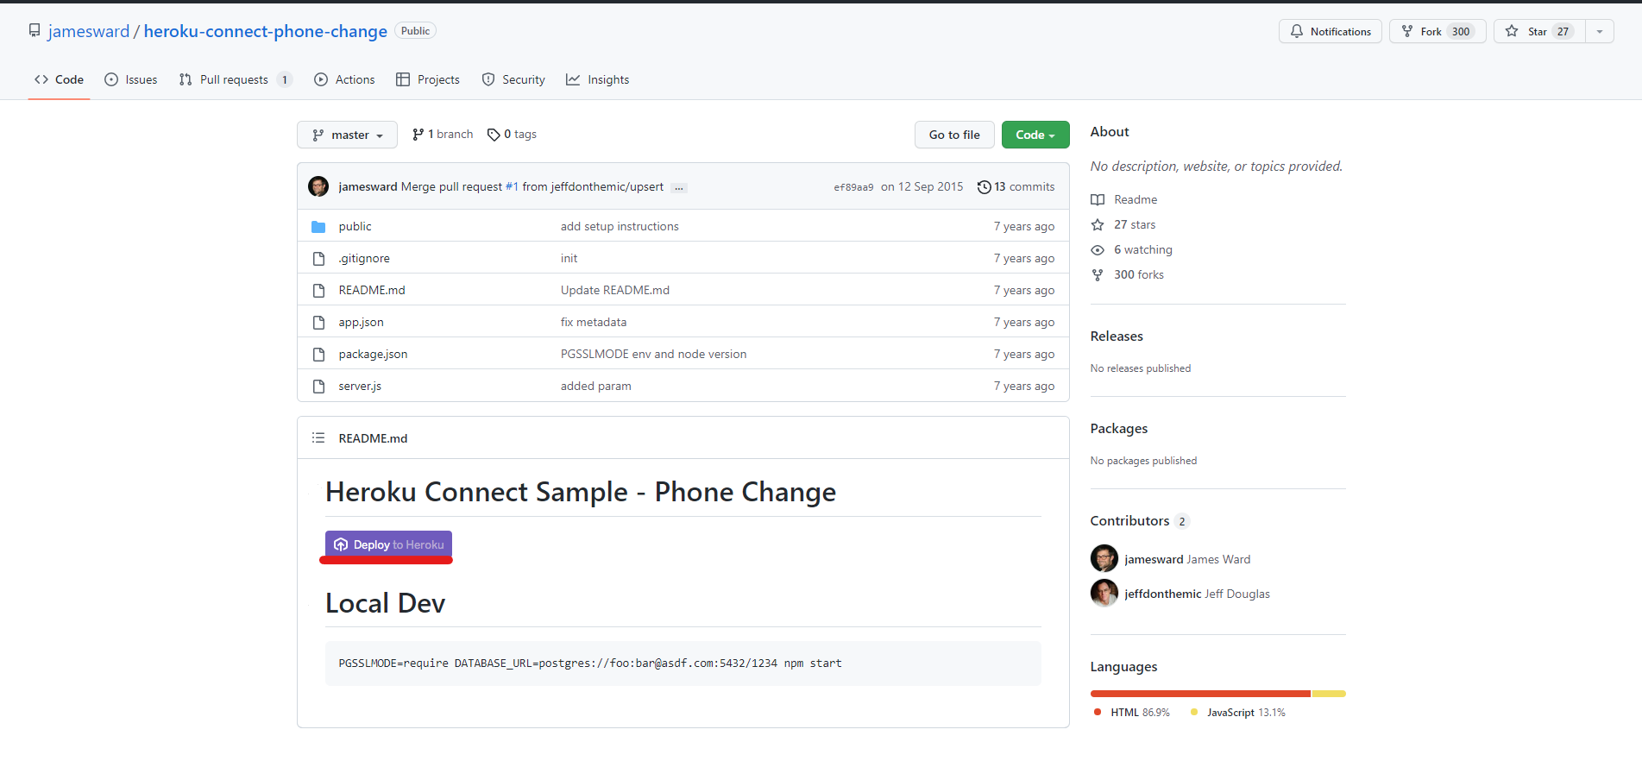Open the Contributors heading link

click(x=1140, y=521)
